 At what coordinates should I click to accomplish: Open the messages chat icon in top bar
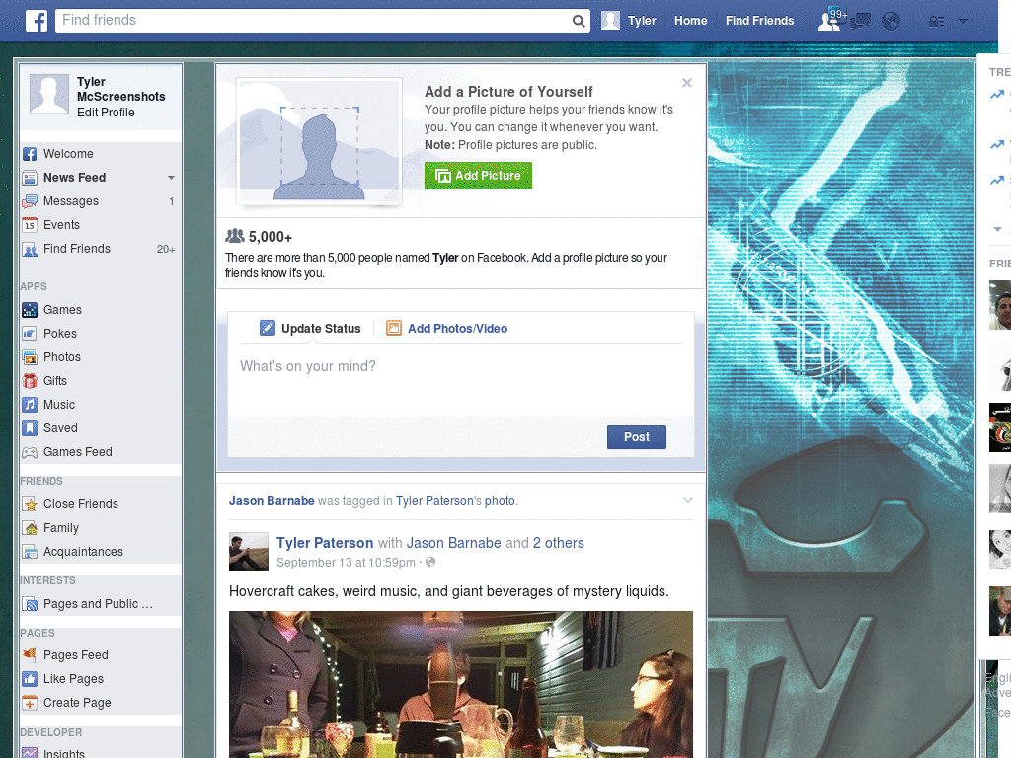pos(860,22)
